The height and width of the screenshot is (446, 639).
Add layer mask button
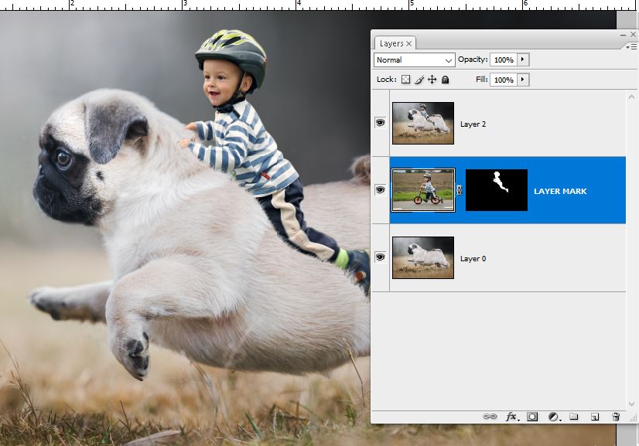(x=531, y=417)
